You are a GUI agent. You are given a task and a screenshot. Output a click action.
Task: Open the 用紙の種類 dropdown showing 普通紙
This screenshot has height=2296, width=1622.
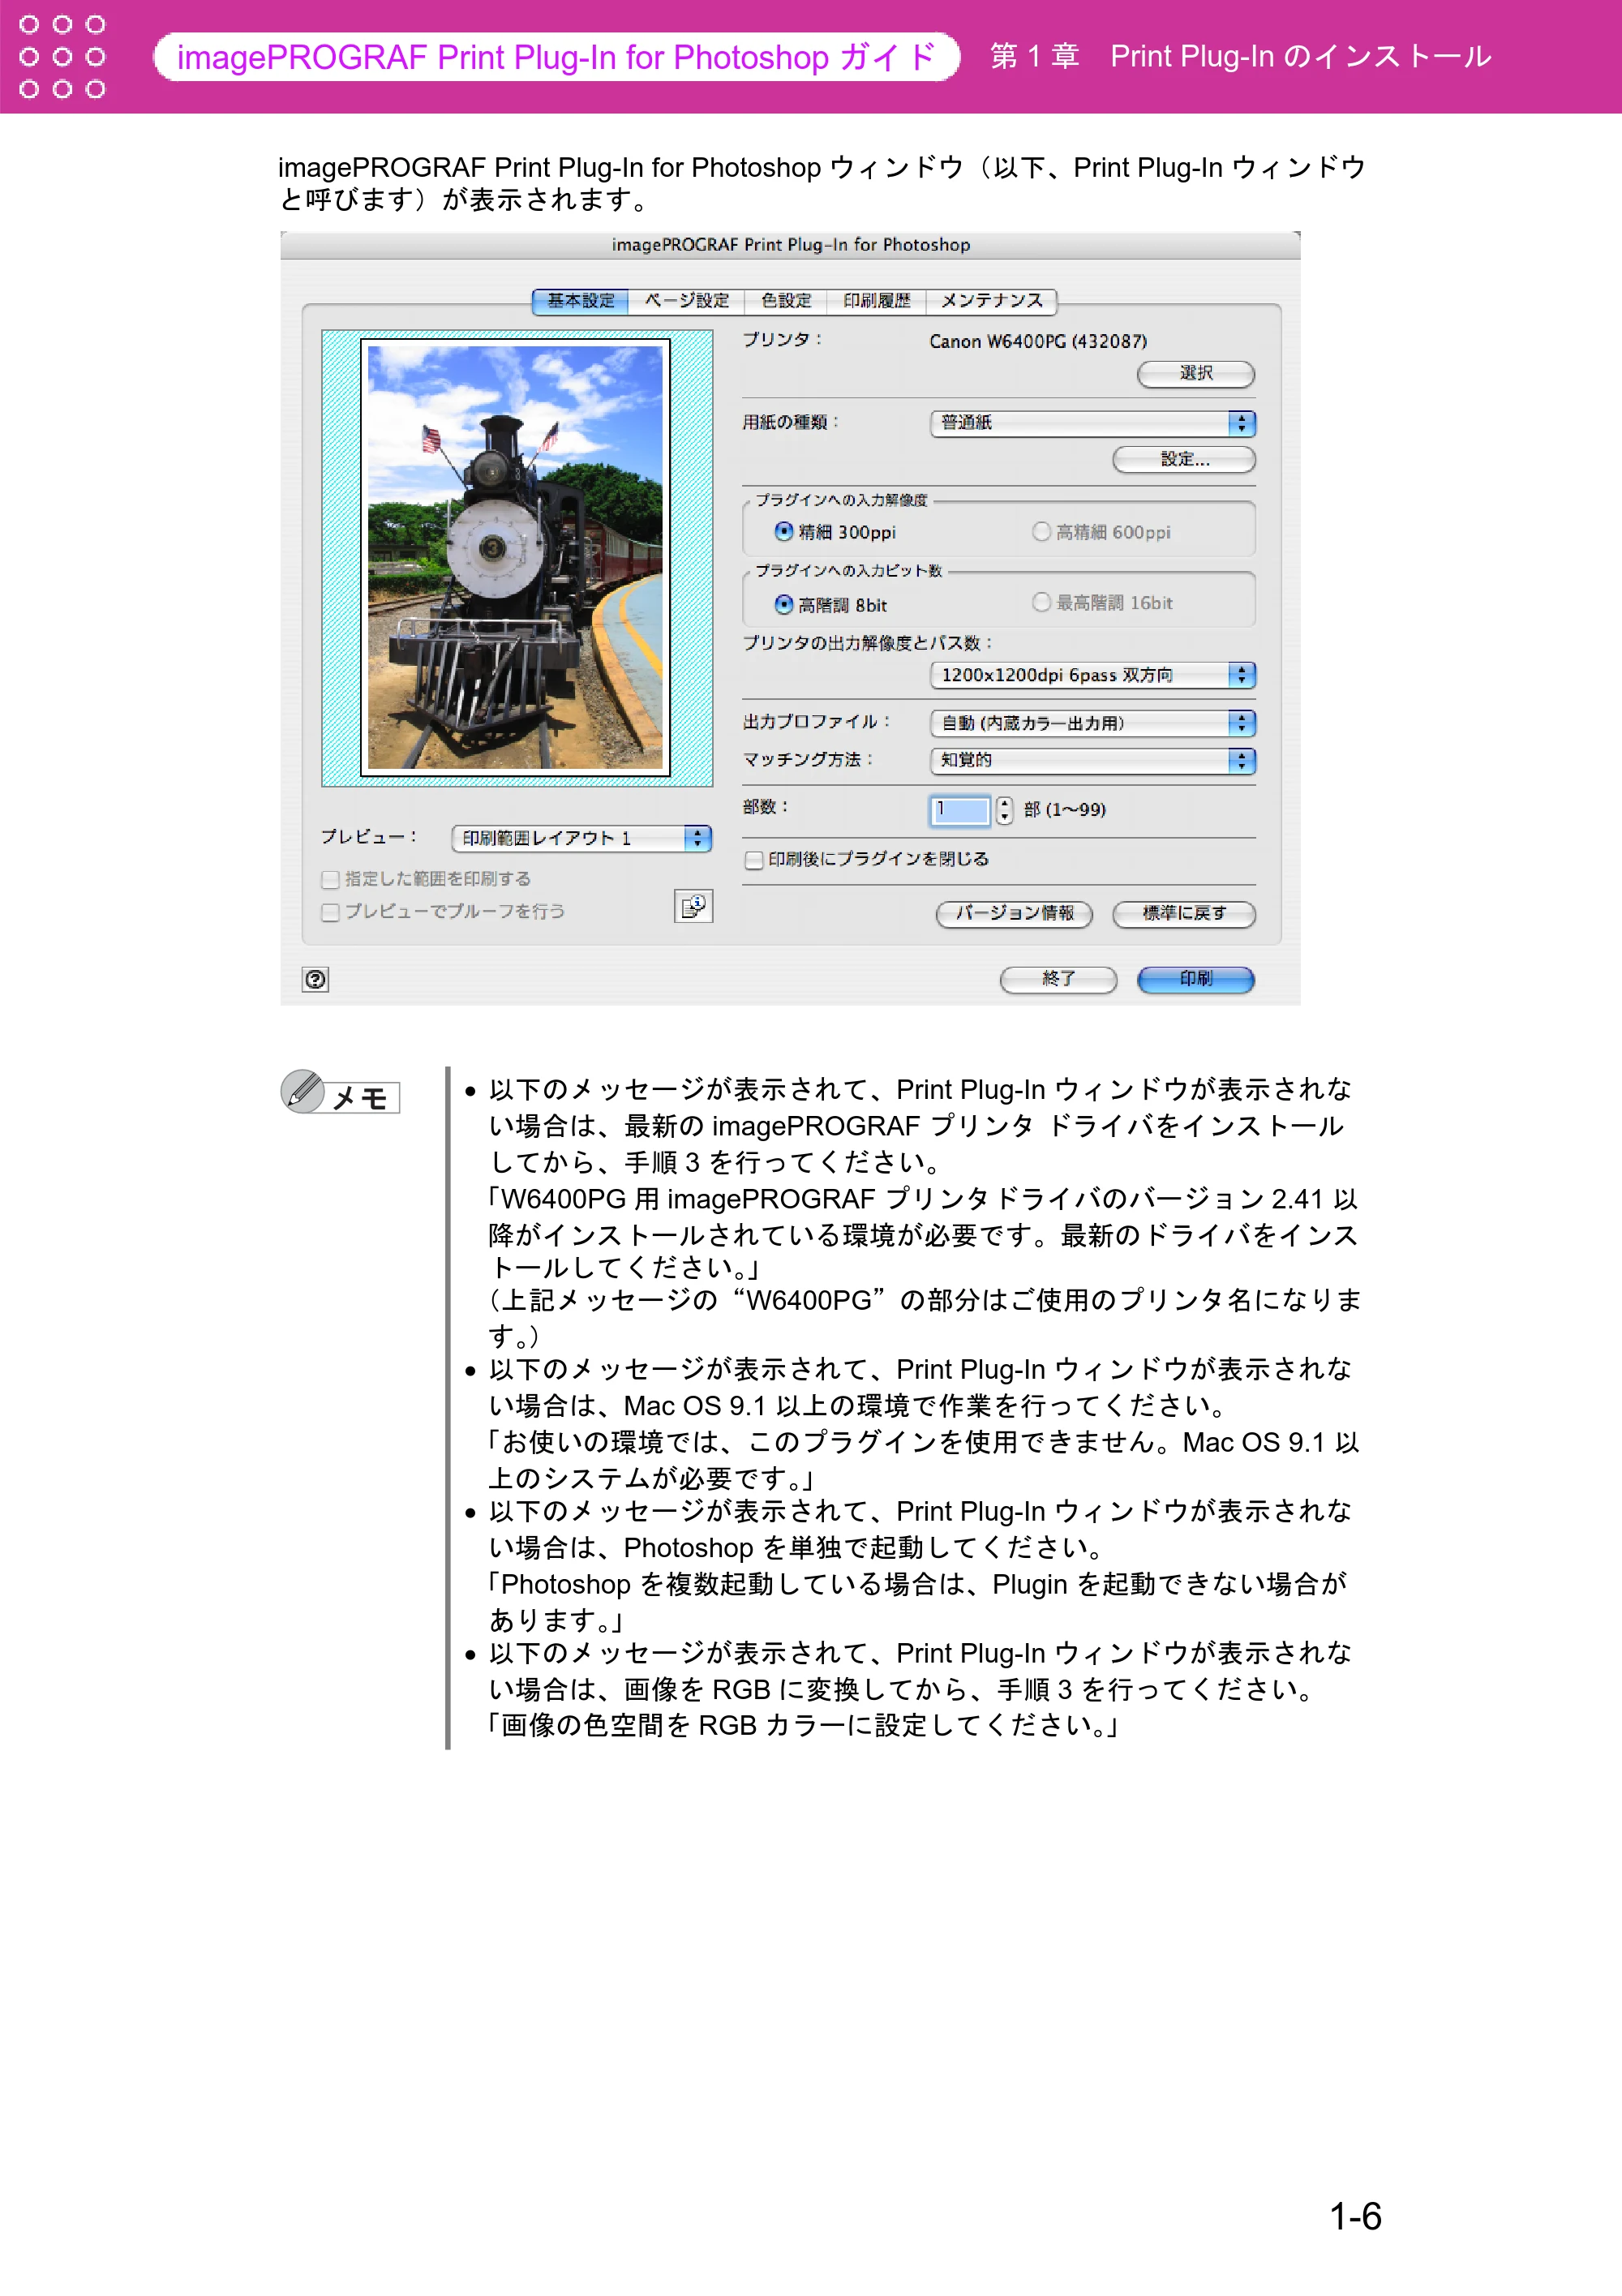coord(1092,423)
